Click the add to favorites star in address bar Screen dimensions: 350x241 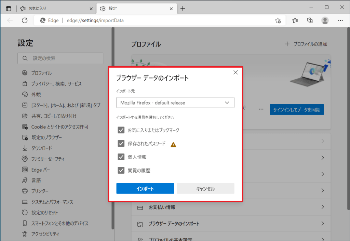point(278,21)
